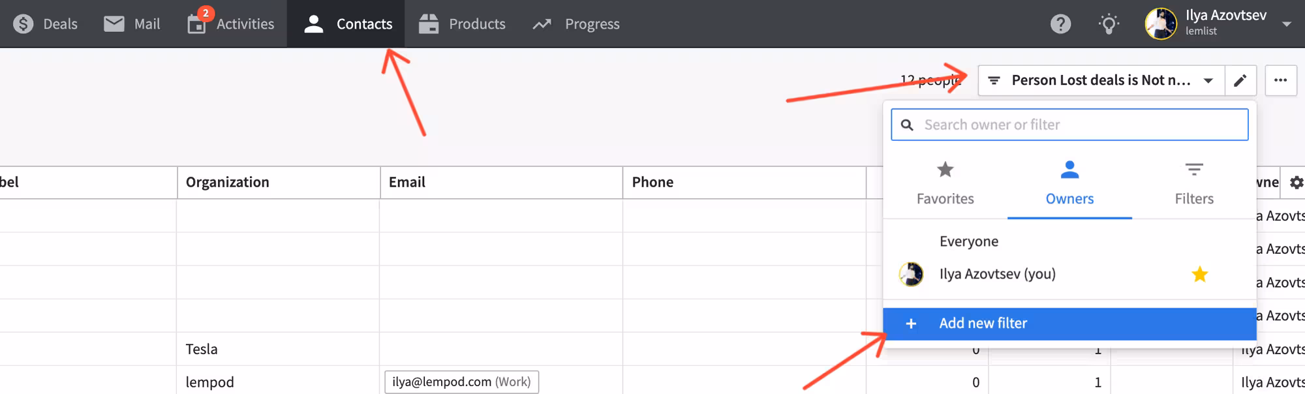Click the table column settings gear
Screen dimensions: 1305x394
point(1296,183)
